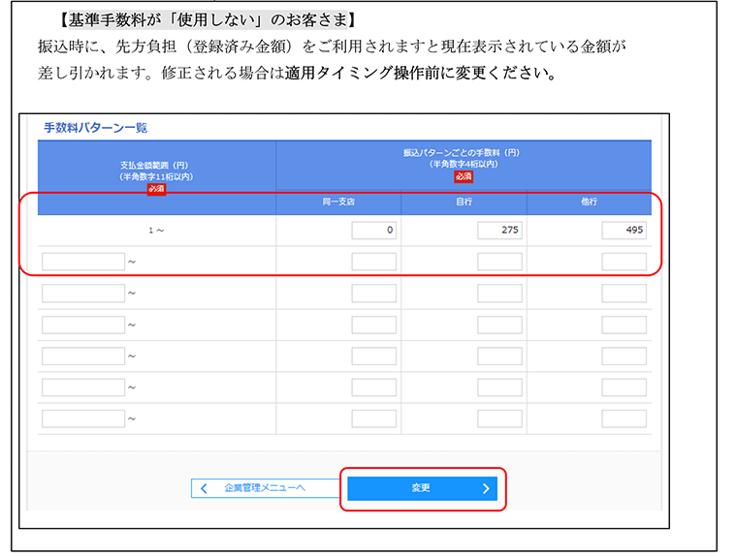Select the 自行 fee field showing 275

click(499, 231)
